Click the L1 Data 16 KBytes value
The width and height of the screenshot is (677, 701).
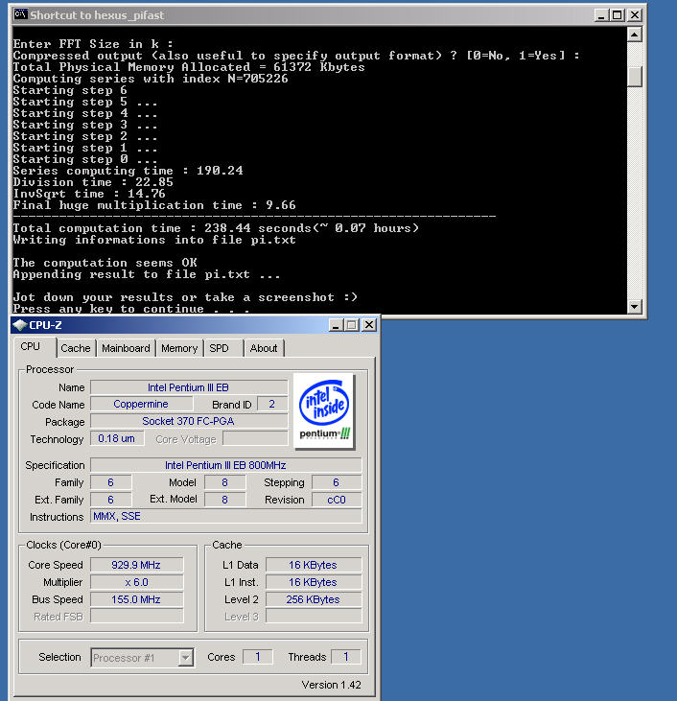pyautogui.click(x=313, y=565)
